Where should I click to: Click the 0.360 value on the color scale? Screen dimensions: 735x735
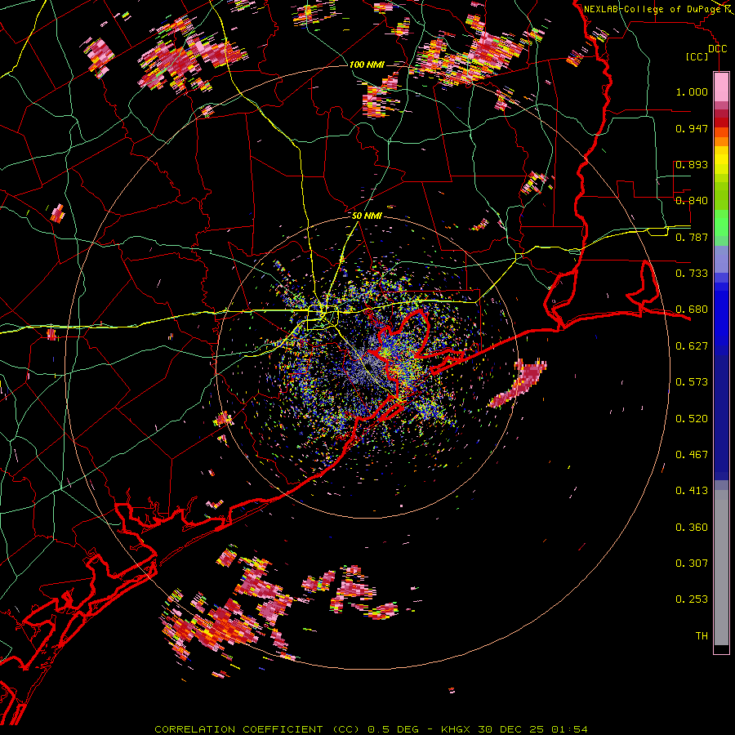pyautogui.click(x=692, y=528)
